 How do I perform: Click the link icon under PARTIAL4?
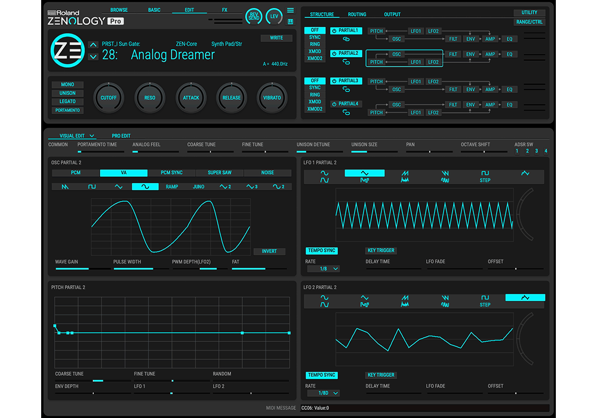pos(346,112)
